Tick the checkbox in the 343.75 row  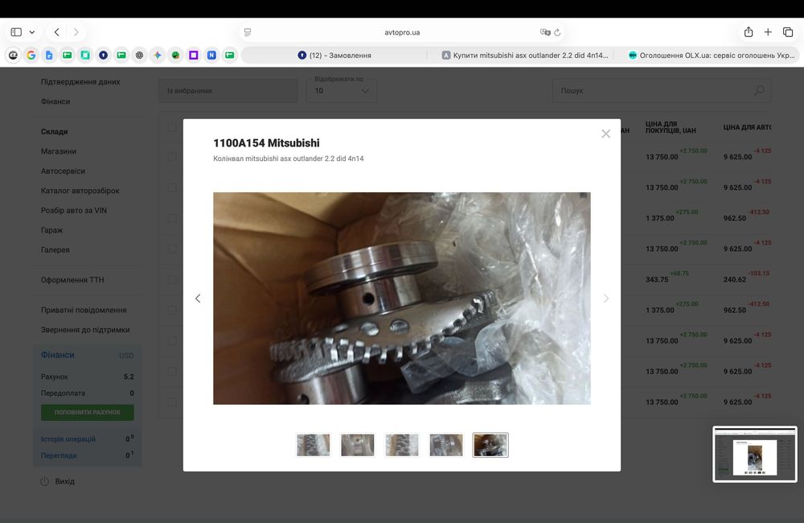pos(172,280)
